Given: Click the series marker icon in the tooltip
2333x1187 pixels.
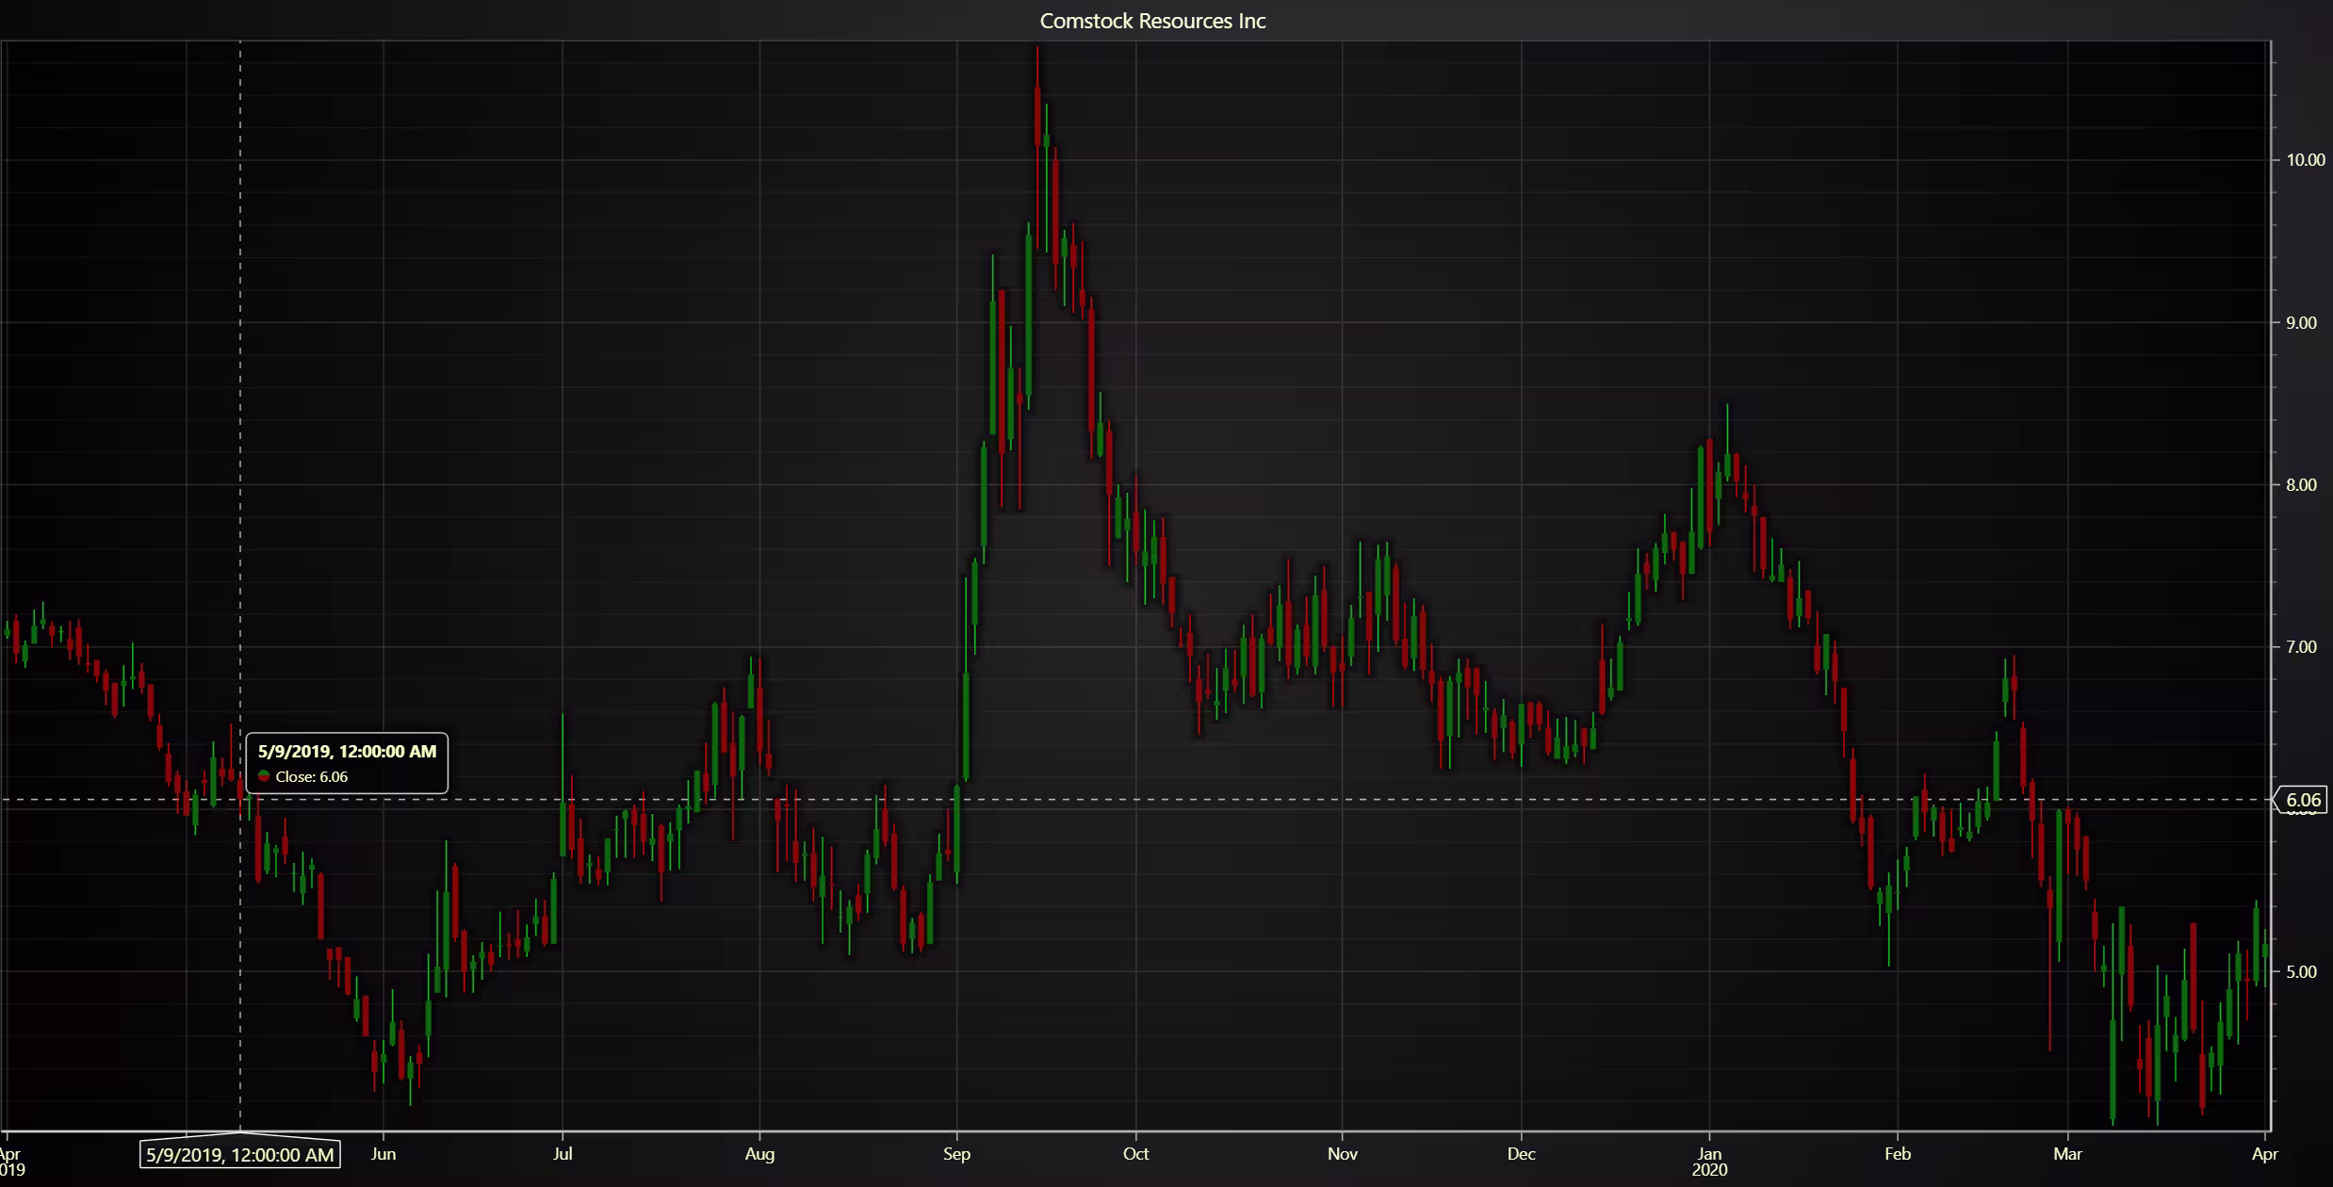Looking at the screenshot, I should 264,777.
